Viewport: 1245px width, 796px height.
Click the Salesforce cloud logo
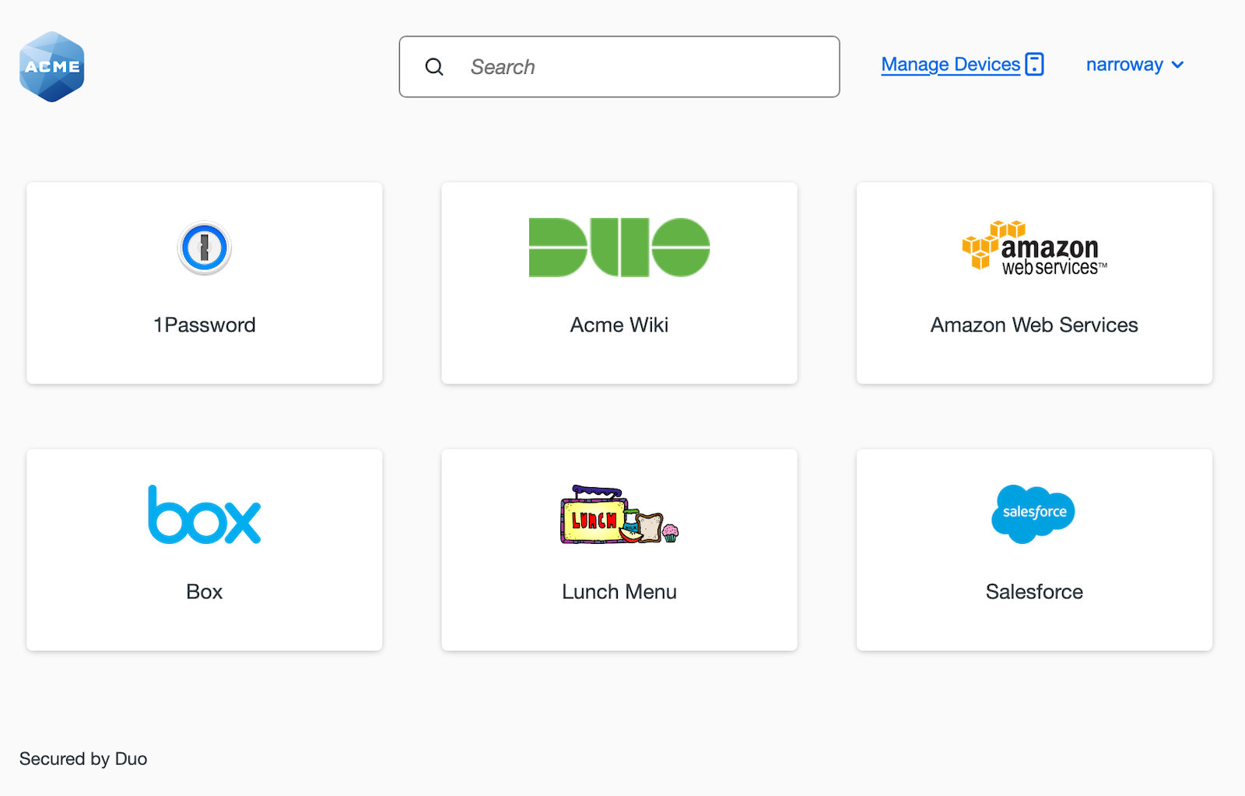pos(1033,514)
